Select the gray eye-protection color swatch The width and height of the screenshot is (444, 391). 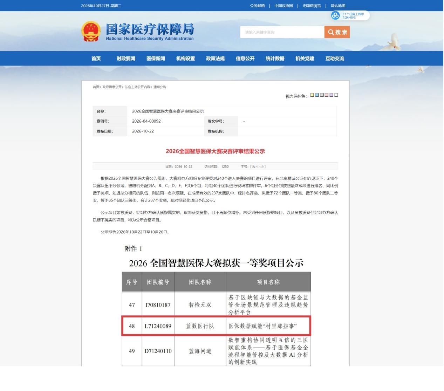tap(322, 95)
